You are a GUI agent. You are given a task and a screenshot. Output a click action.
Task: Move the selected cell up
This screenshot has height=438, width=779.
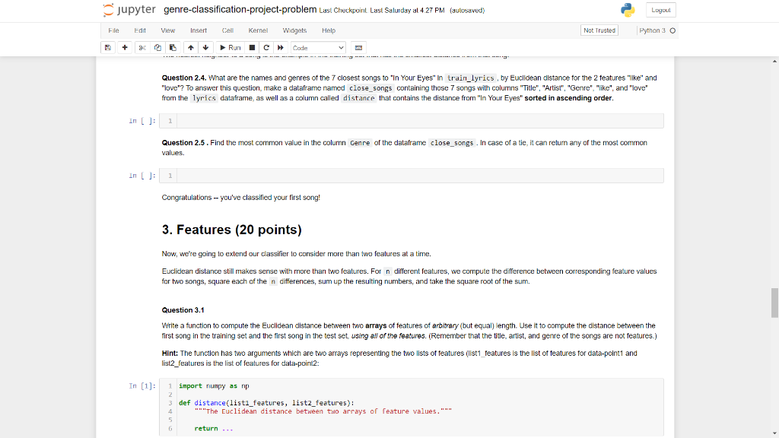click(x=191, y=47)
